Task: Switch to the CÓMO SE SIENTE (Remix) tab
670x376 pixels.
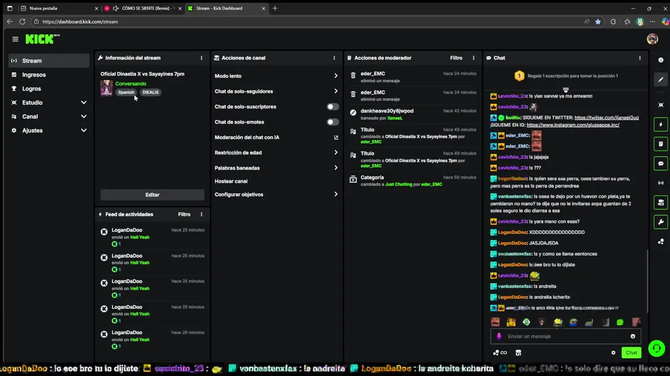Action: tap(143, 8)
